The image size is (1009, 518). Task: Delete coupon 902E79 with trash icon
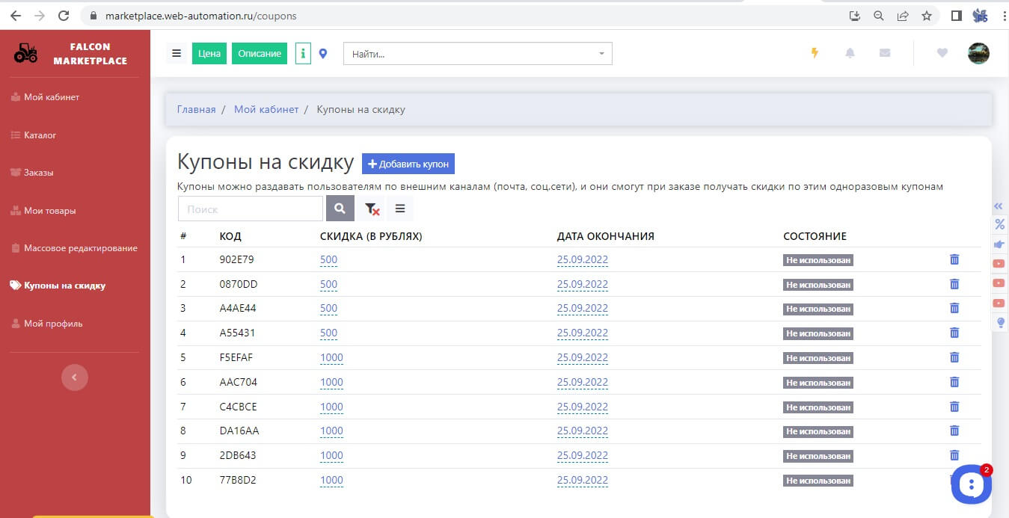coord(954,259)
